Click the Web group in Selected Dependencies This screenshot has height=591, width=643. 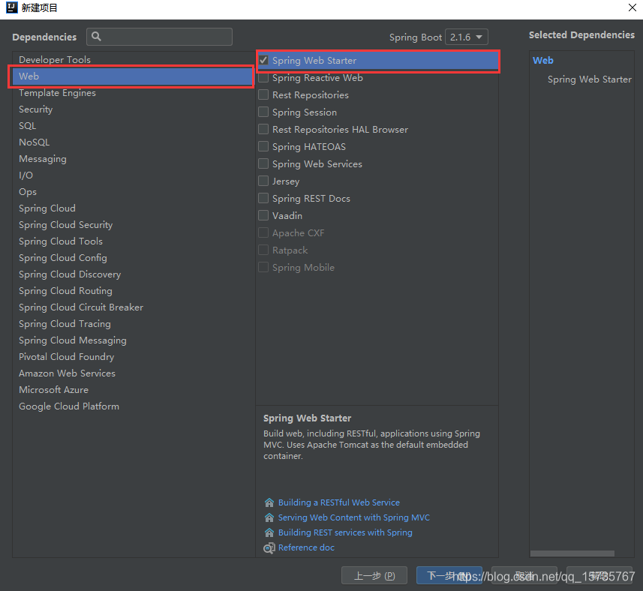pyautogui.click(x=543, y=60)
